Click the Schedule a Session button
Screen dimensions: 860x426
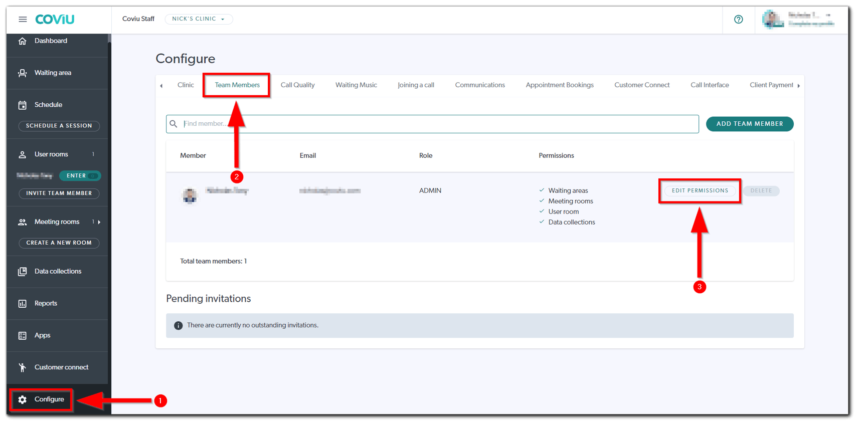[x=59, y=126]
